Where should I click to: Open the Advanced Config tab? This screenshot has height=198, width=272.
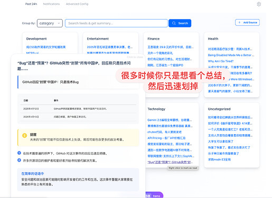tap(77, 4)
